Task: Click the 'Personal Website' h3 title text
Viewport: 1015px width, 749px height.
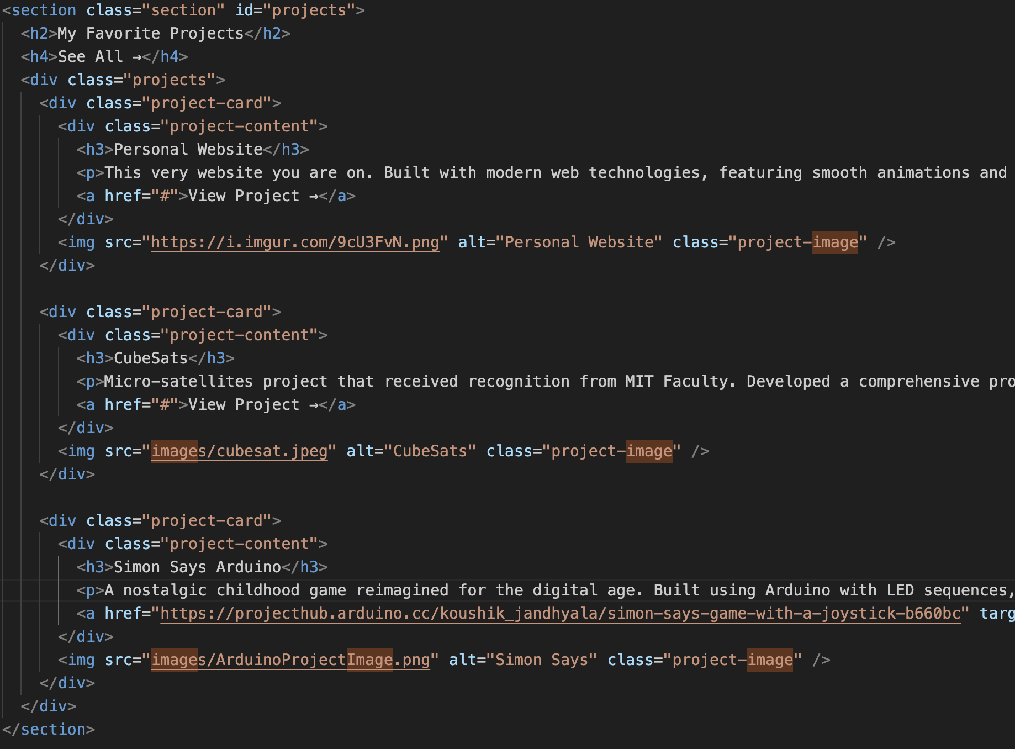Action: click(x=188, y=150)
